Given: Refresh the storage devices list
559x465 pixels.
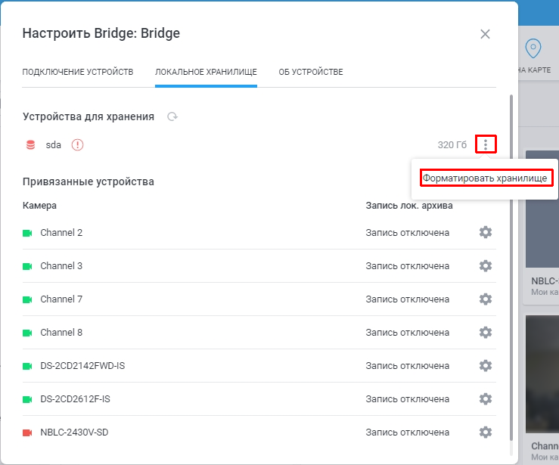Looking at the screenshot, I should 172,116.
